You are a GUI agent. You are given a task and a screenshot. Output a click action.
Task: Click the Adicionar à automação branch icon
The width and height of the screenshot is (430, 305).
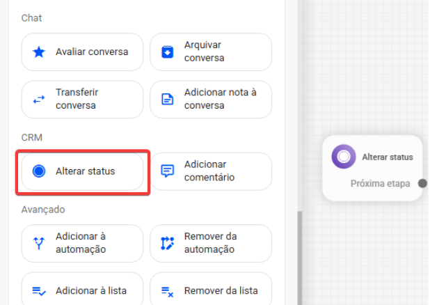(39, 243)
